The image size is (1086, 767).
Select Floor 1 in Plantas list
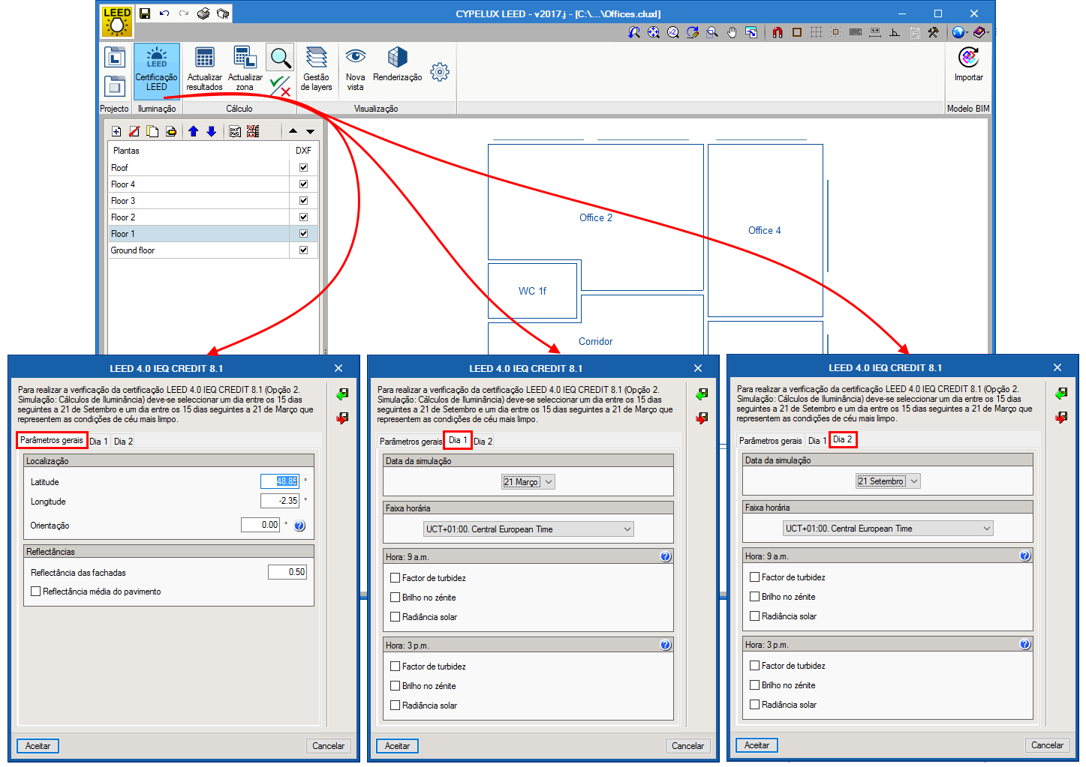pos(199,234)
